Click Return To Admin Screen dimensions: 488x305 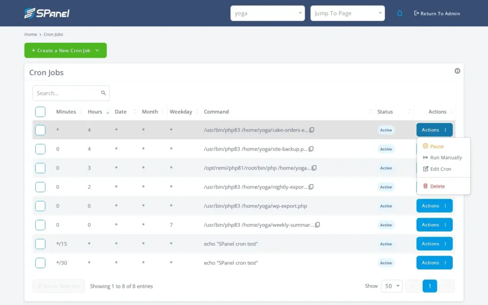pos(437,13)
